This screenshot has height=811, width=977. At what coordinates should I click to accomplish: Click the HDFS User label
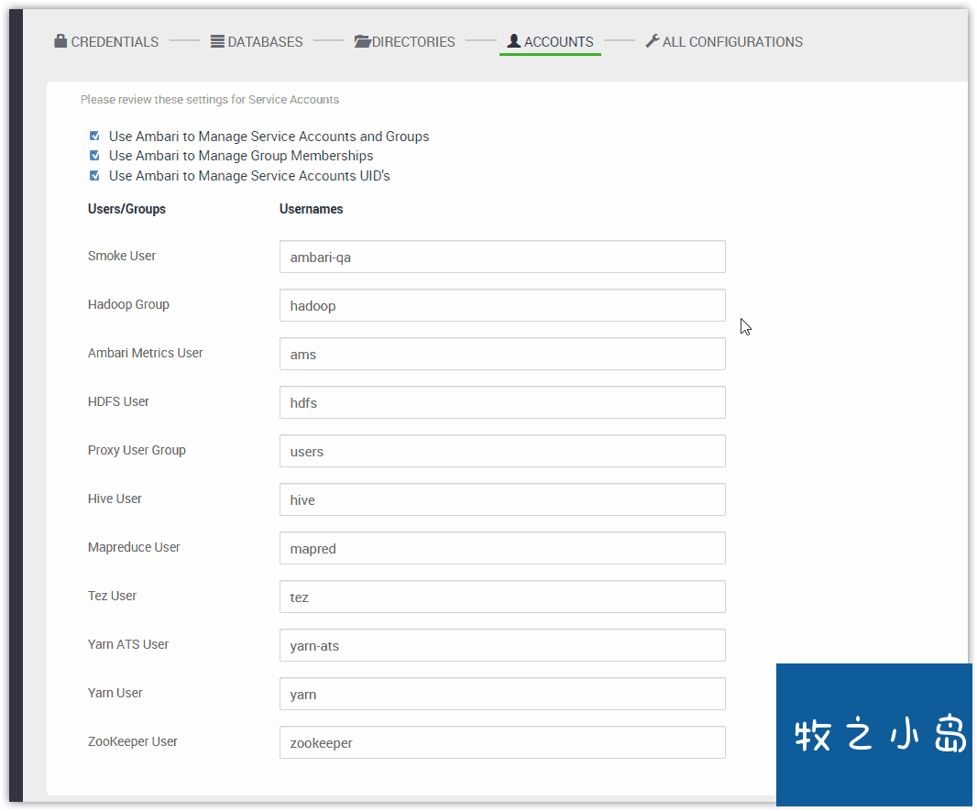118,401
